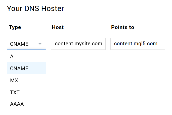Click the content.mql5.com text
Viewport: 172px width, 115px height.
click(136, 44)
